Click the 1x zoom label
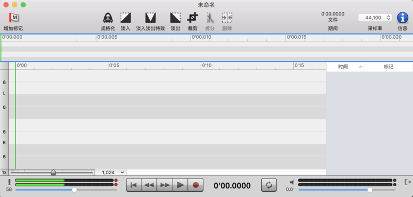This screenshot has width=413, height=197. click(4, 172)
